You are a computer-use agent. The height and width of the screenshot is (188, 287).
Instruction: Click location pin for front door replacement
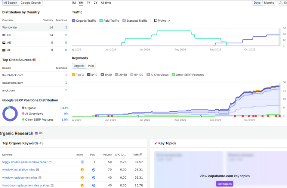point(93,186)
